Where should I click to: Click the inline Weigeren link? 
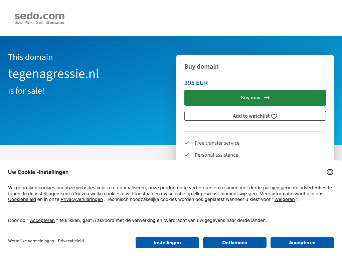[x=284, y=199]
